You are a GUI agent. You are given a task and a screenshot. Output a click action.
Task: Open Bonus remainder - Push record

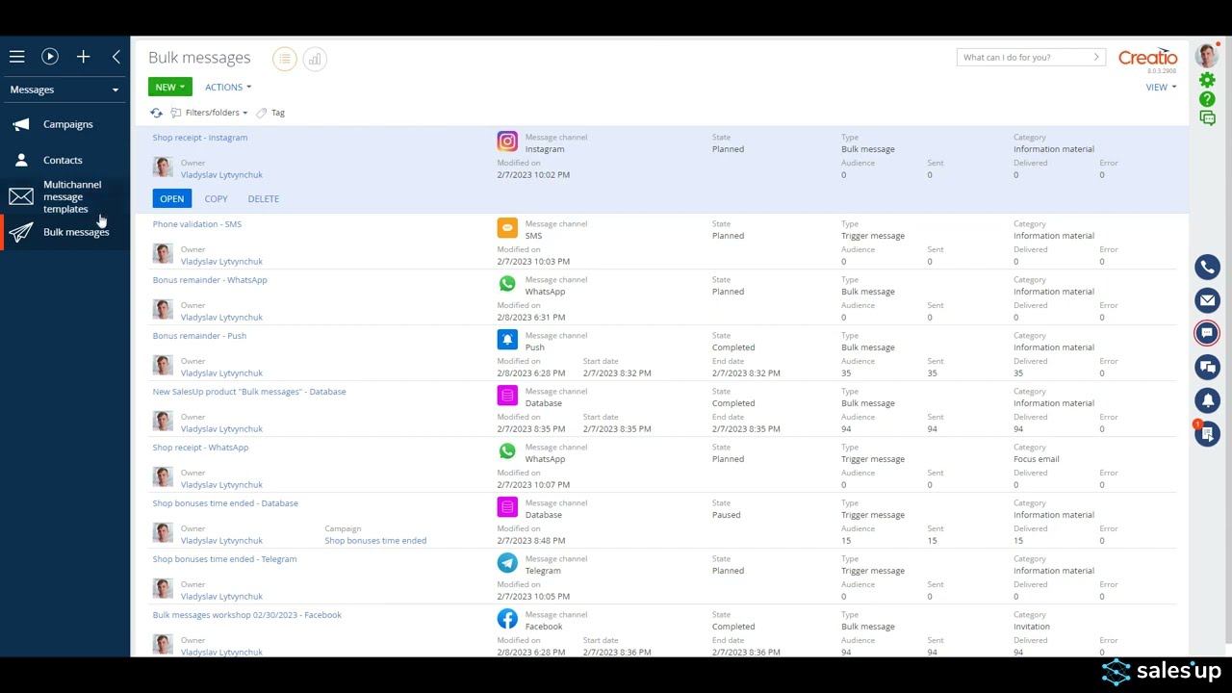pyautogui.click(x=199, y=336)
